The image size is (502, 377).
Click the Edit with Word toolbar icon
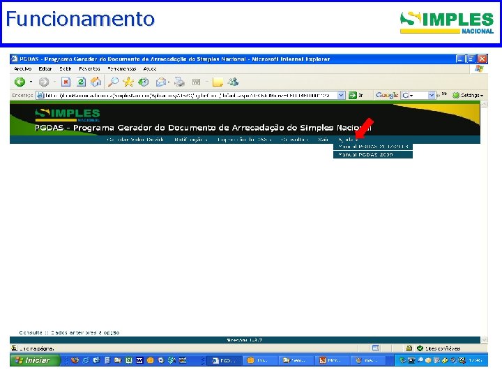coord(196,82)
